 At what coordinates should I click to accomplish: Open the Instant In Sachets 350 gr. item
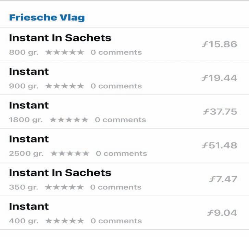[125, 179]
